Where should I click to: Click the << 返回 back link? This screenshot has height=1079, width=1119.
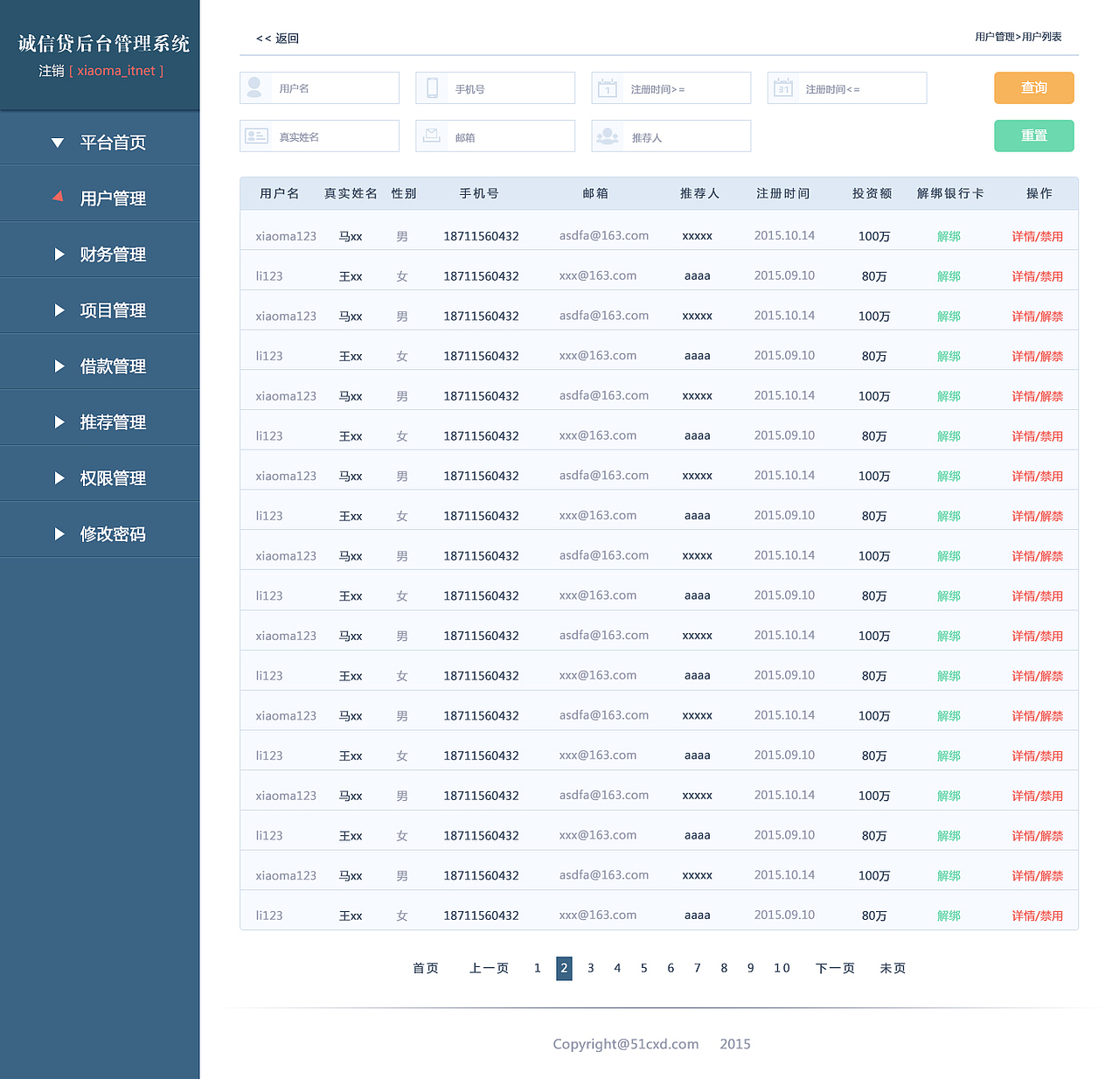tap(275, 38)
